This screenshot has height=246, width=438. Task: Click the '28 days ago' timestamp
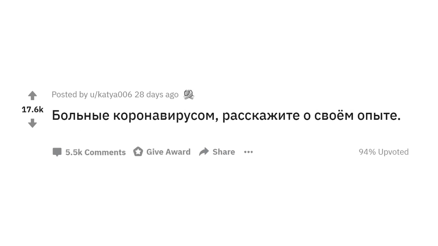tap(156, 95)
